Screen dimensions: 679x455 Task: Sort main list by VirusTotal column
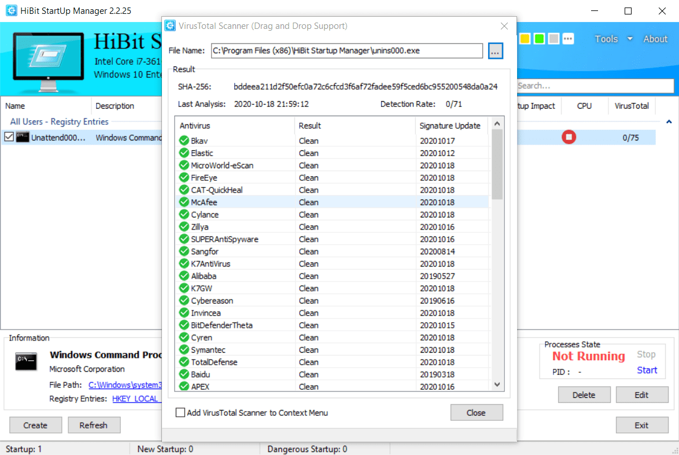[632, 106]
